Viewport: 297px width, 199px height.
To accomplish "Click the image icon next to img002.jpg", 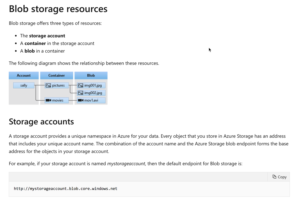I will 80,93.
